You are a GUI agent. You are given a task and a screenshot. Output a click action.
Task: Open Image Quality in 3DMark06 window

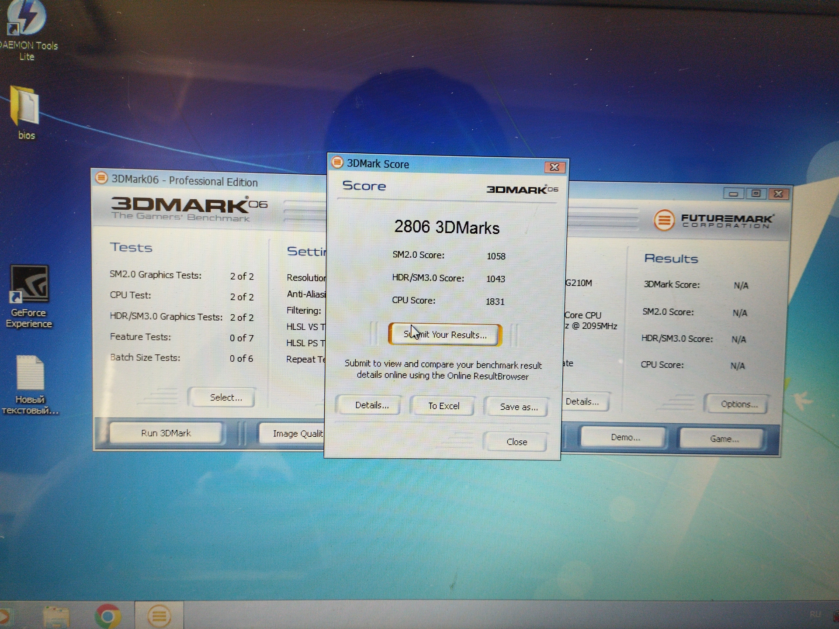[x=292, y=433]
